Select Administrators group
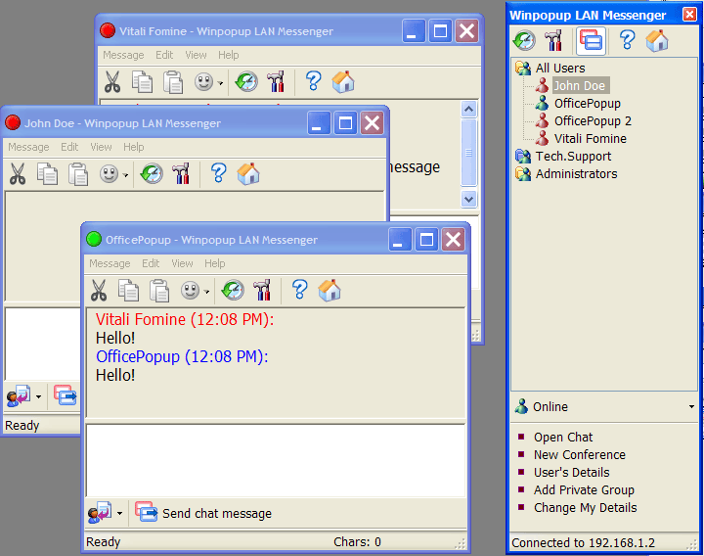This screenshot has height=556, width=704. pyautogui.click(x=576, y=173)
